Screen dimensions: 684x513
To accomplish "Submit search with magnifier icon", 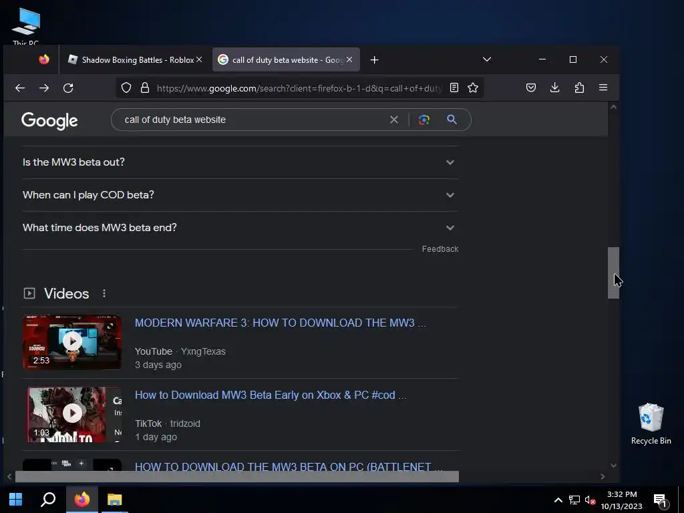I will point(452,120).
